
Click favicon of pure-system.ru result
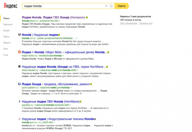(x=19, y=84)
